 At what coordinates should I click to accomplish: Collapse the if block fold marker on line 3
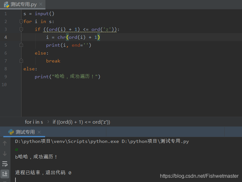[21, 29]
